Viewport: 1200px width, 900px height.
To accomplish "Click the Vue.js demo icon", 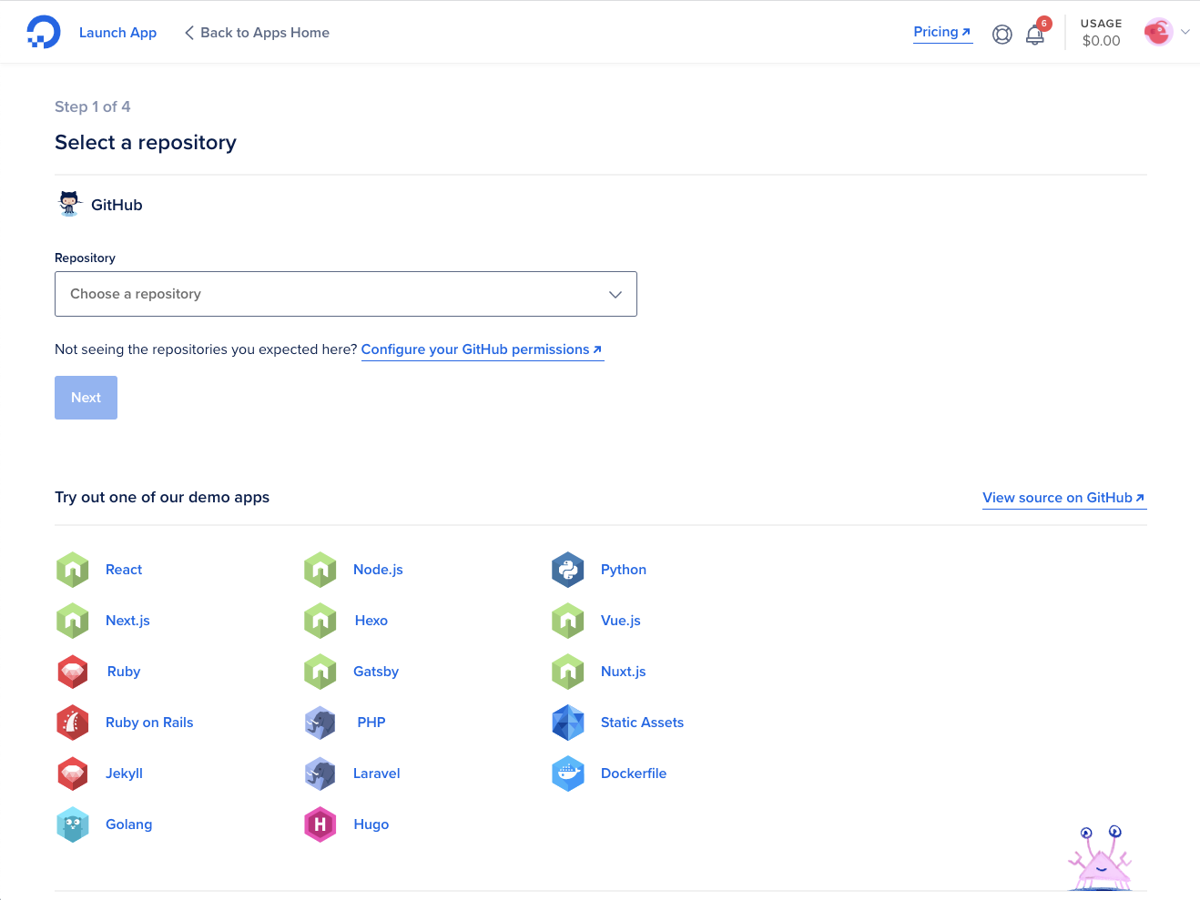I will (x=568, y=621).
